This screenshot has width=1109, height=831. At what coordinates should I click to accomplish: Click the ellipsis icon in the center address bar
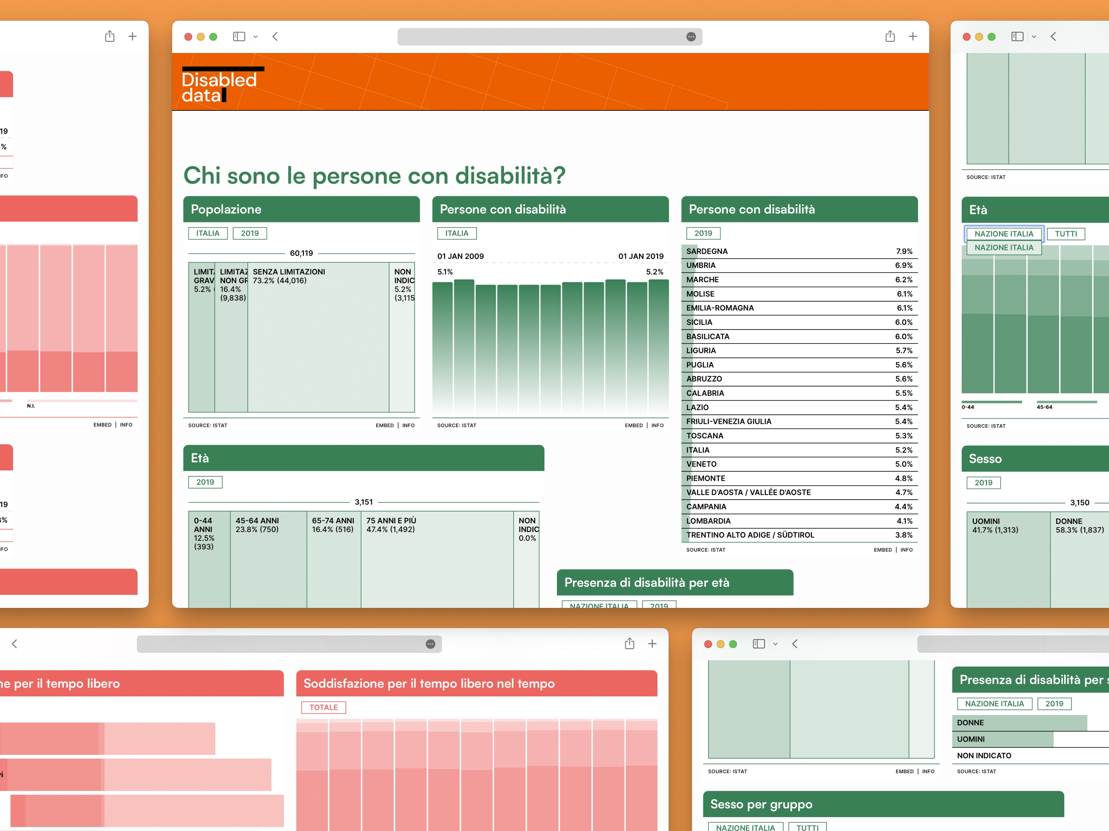[691, 37]
